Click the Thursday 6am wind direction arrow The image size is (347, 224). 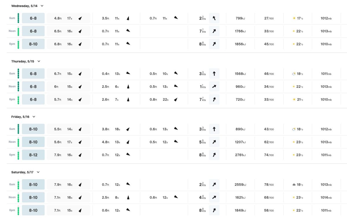pos(214,74)
